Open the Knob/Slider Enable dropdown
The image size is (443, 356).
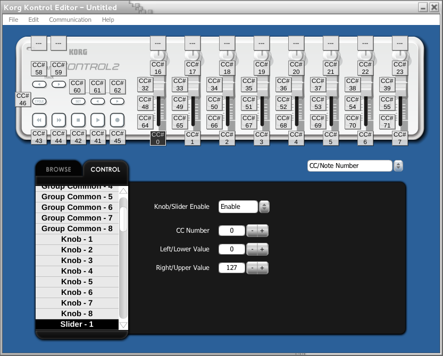click(238, 207)
